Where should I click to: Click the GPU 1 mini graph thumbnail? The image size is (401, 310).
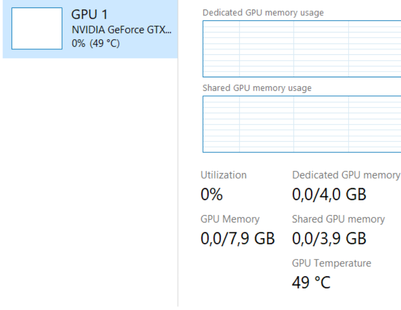37,28
